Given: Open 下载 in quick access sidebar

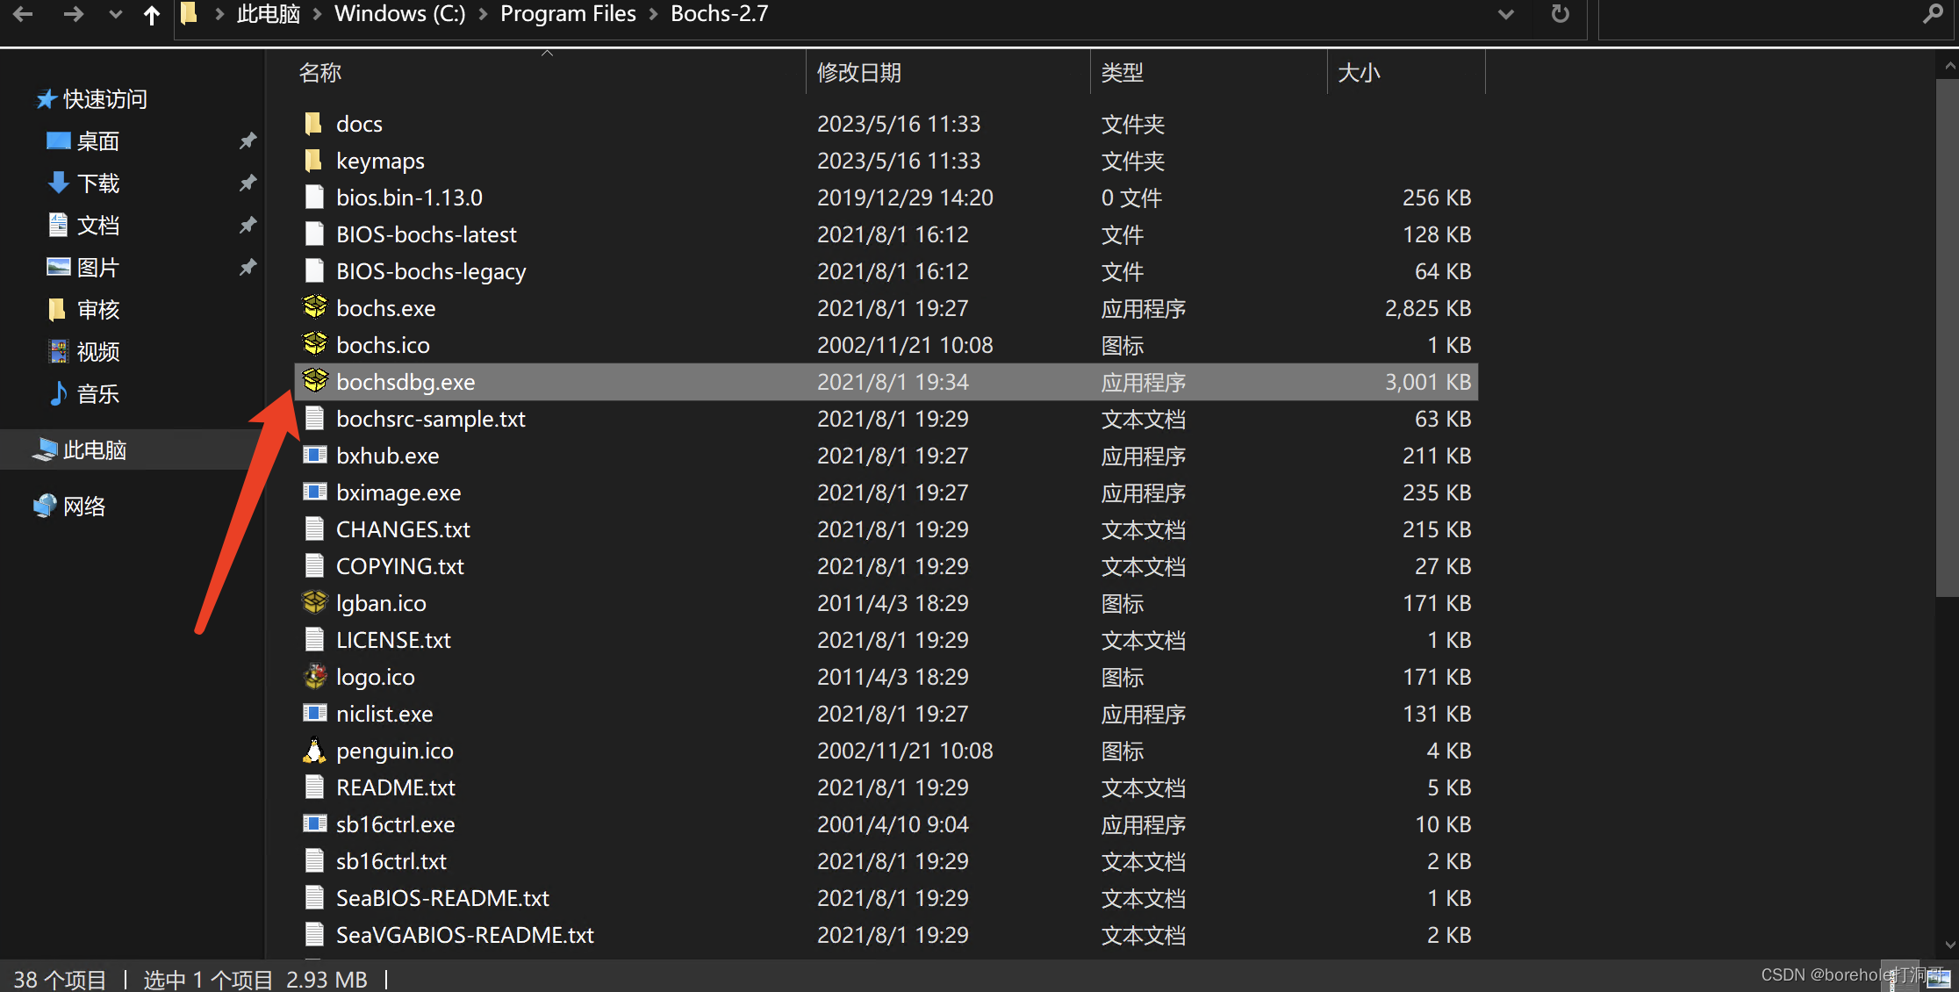Looking at the screenshot, I should (97, 183).
